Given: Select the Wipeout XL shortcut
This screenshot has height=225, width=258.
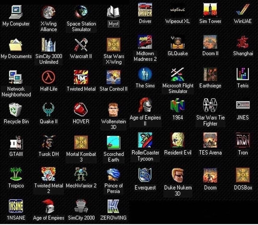Looking at the screenshot, I should (x=177, y=10).
